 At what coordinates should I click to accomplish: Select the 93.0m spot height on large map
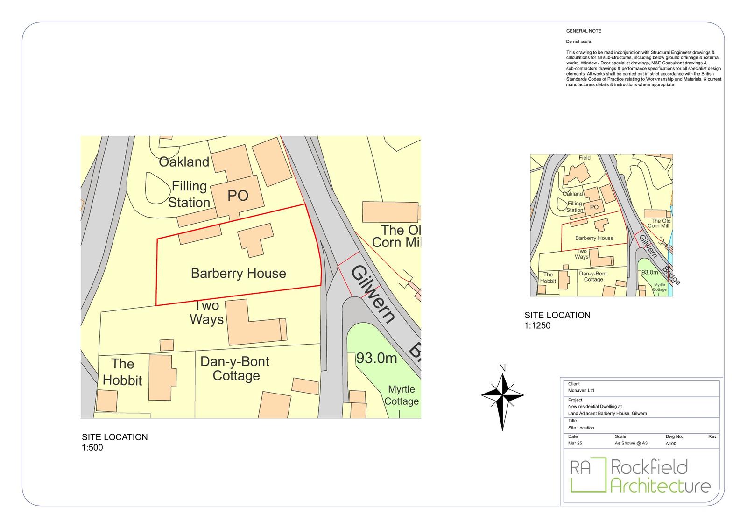[x=376, y=358]
